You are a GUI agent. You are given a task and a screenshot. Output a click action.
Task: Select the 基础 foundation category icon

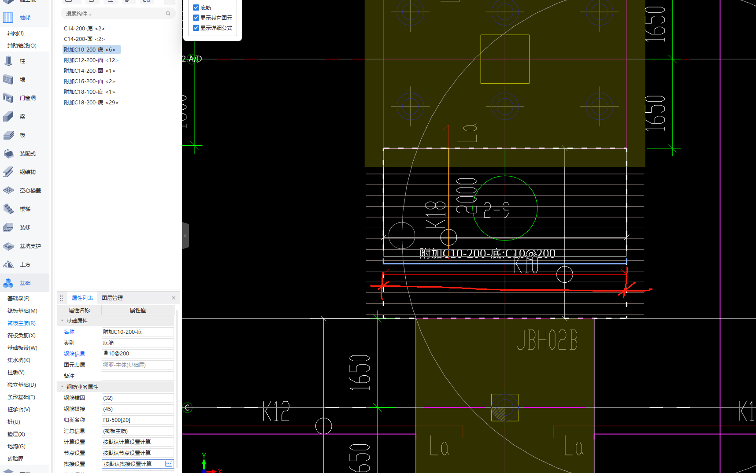click(x=8, y=283)
